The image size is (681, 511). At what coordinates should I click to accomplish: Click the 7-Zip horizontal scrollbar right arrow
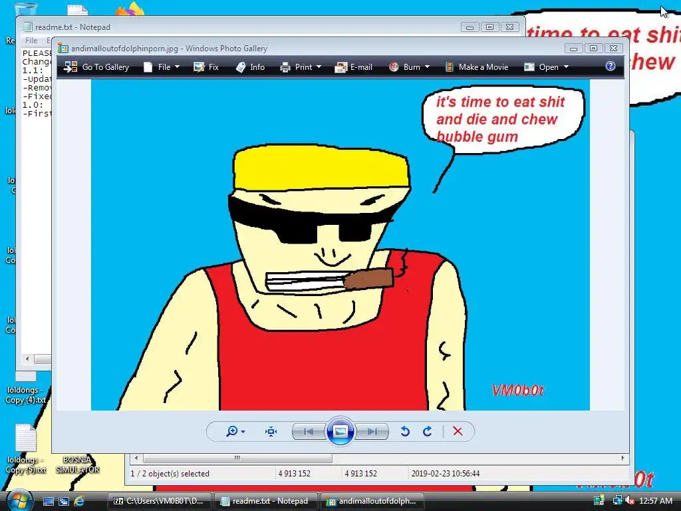[x=622, y=458]
